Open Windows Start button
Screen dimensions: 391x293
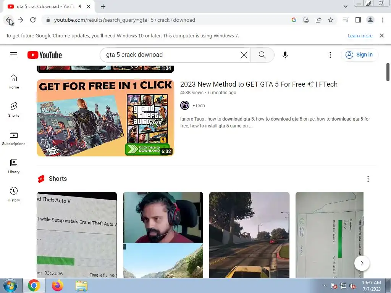[x=10, y=286]
